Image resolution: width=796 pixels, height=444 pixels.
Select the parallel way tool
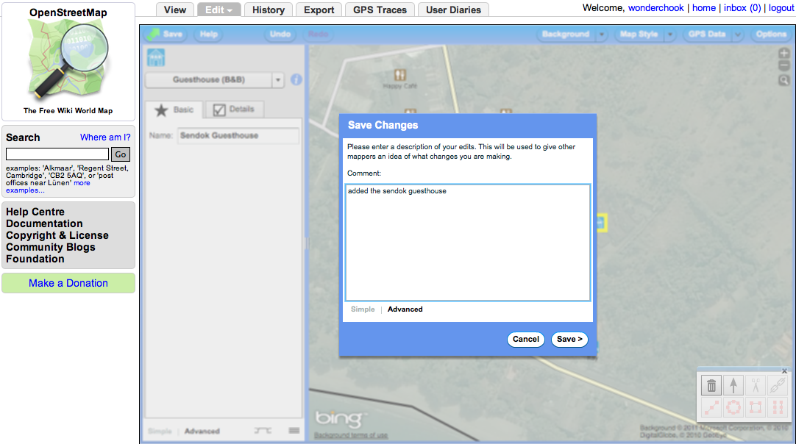tap(777, 407)
